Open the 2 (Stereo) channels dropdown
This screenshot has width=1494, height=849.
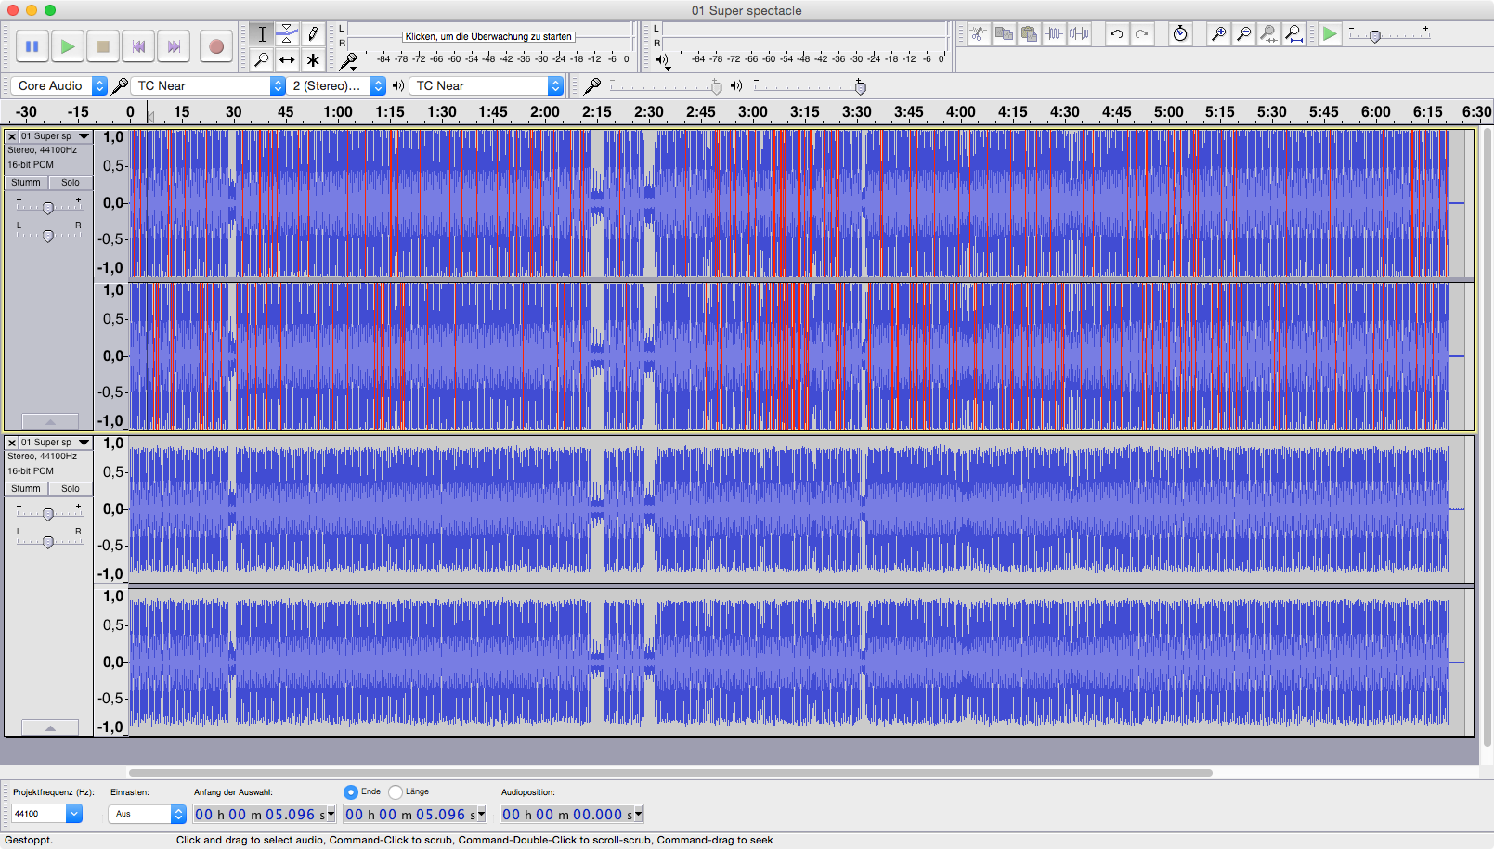click(x=335, y=85)
